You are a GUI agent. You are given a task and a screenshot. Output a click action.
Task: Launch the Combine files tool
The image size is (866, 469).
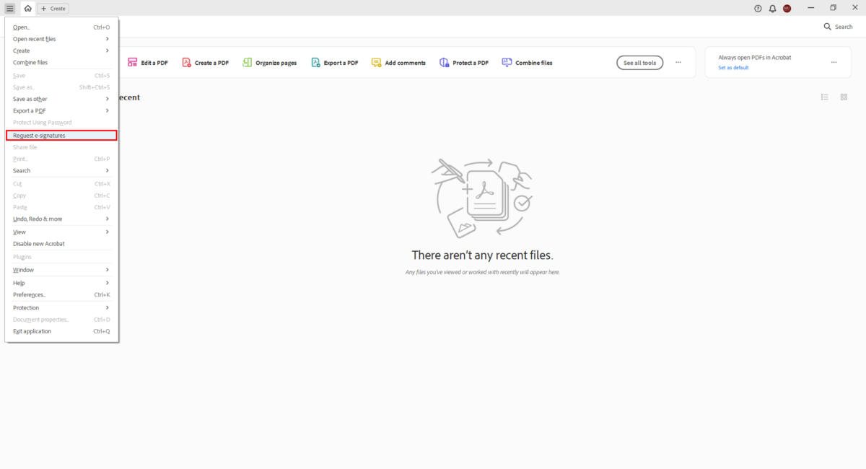[x=527, y=63]
